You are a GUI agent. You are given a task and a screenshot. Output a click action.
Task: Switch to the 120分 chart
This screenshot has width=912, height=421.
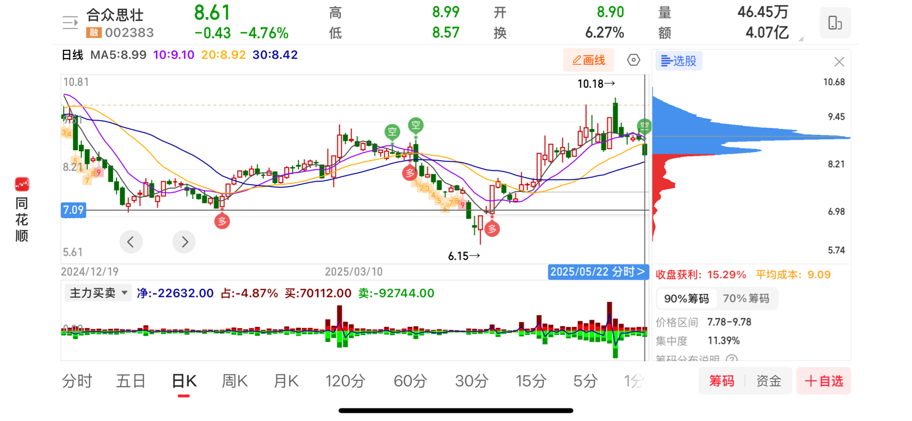tap(345, 381)
